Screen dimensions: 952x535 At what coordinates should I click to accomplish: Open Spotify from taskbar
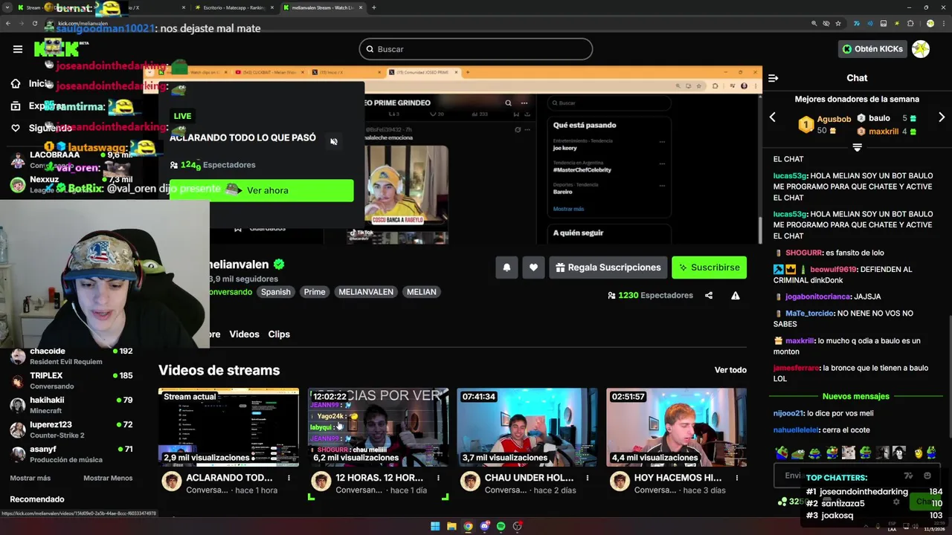(x=501, y=526)
